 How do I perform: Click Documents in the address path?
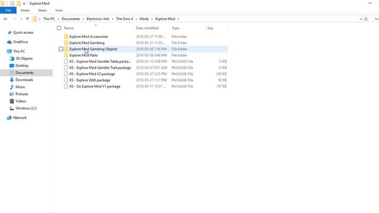pos(70,19)
